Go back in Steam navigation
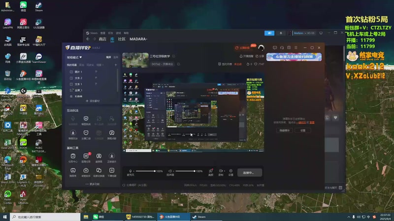Image resolution: width=394 pixels, height=221 pixels. click(x=88, y=39)
